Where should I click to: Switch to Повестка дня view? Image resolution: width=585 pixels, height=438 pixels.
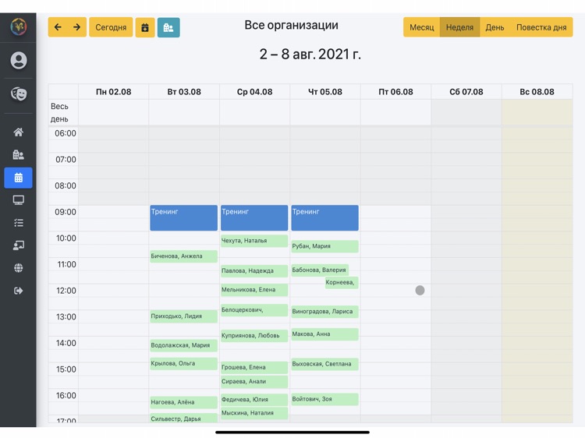pyautogui.click(x=541, y=27)
